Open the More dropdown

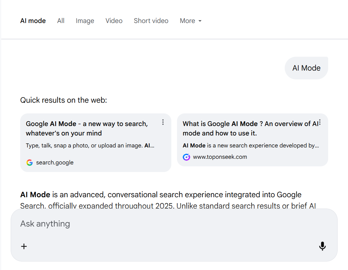tap(190, 21)
